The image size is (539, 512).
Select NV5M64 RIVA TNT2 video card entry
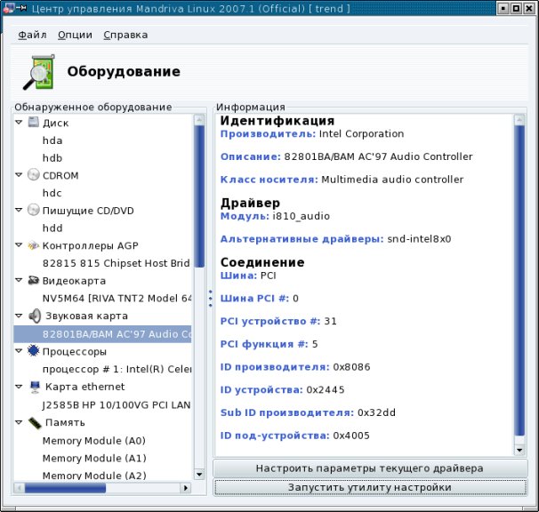(117, 299)
